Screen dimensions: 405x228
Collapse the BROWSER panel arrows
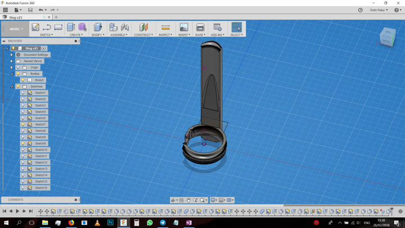point(4,41)
